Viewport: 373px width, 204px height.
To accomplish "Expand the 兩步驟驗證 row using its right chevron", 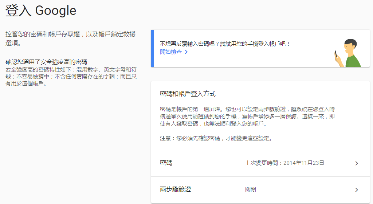I will [x=357, y=190].
